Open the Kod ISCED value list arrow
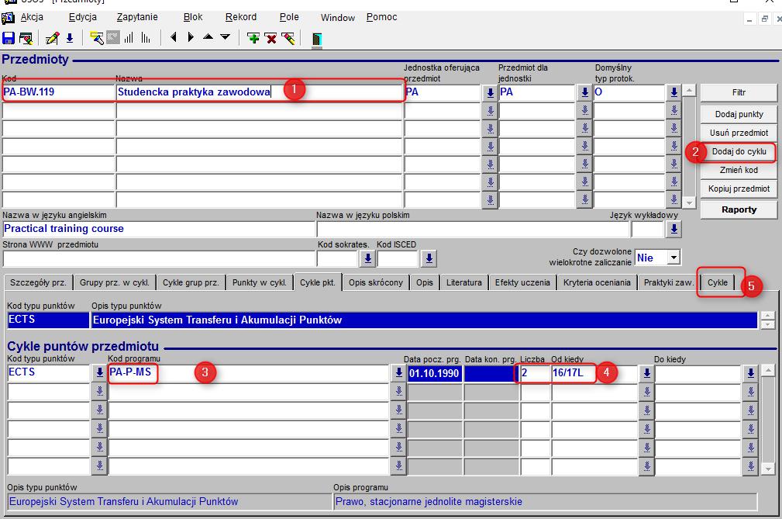Screen dimensions: 782x519 pyautogui.click(x=429, y=258)
